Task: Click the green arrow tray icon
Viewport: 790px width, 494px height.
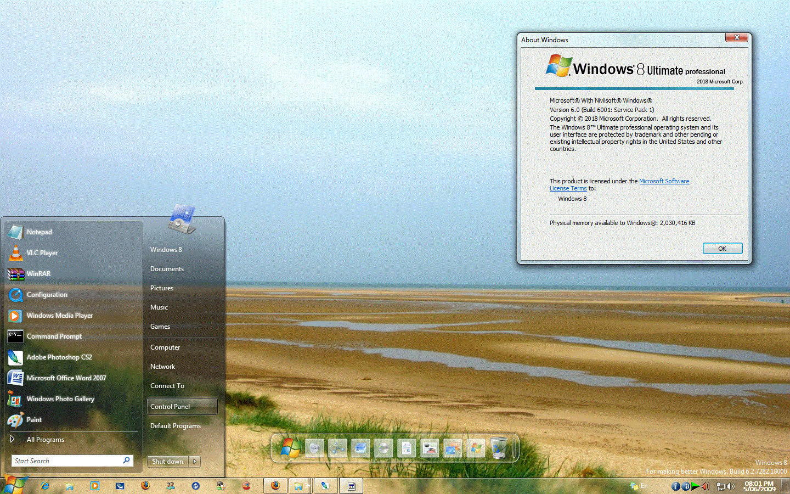Action: coord(696,486)
